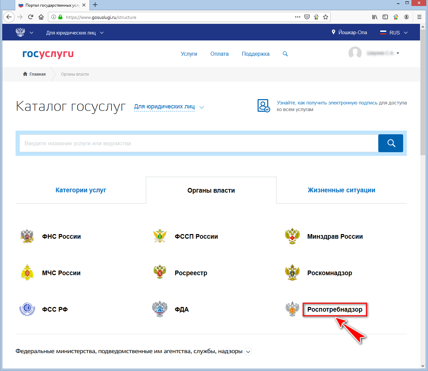Expand the user account dropdown arrow
This screenshot has height=371, width=428.
[398, 53]
